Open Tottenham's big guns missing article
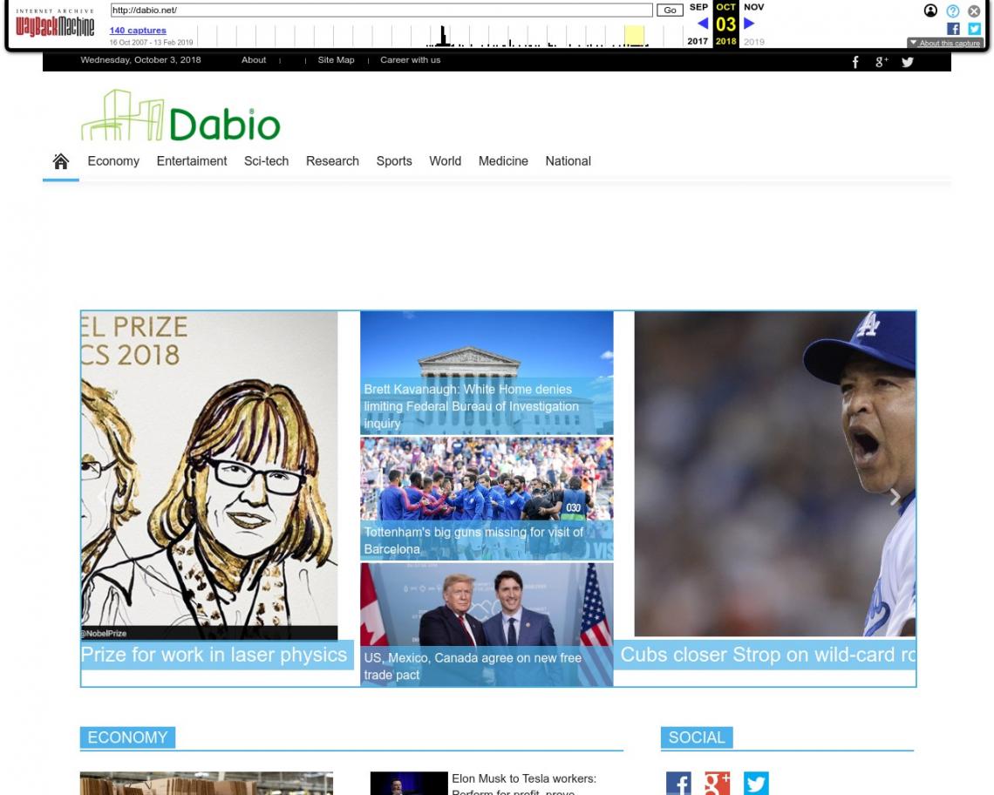994x795 pixels. 473,540
